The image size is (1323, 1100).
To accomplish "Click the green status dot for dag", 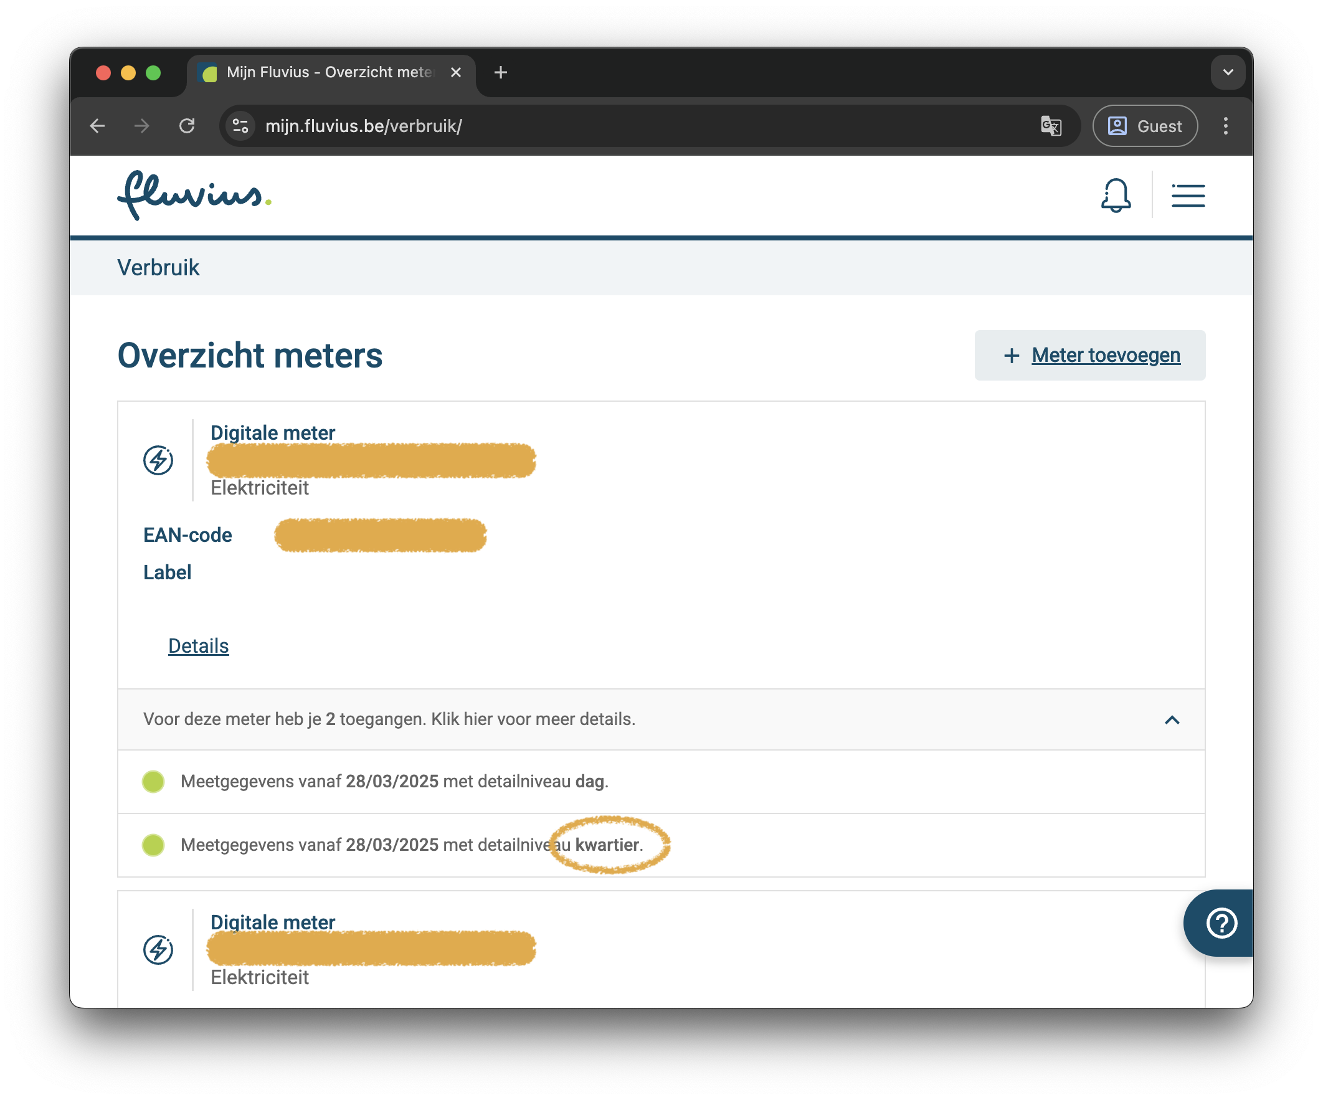I will [x=153, y=782].
